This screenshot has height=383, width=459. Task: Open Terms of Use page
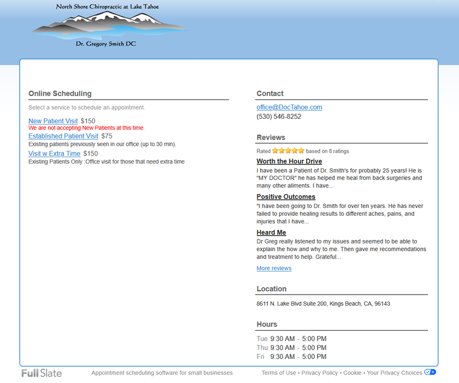tap(279, 373)
